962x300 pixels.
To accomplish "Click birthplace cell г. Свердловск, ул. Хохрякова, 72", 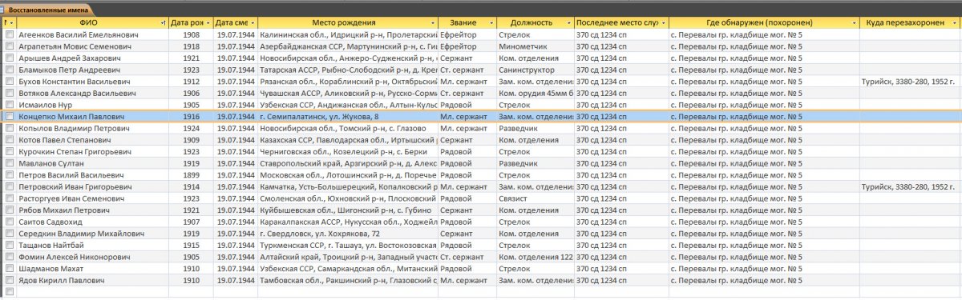I will click(348, 233).
